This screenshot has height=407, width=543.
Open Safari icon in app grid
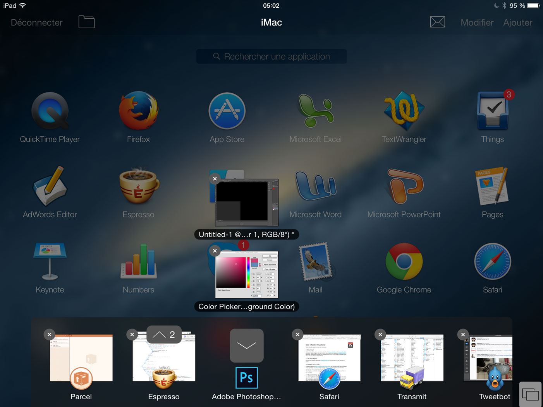pyautogui.click(x=493, y=262)
